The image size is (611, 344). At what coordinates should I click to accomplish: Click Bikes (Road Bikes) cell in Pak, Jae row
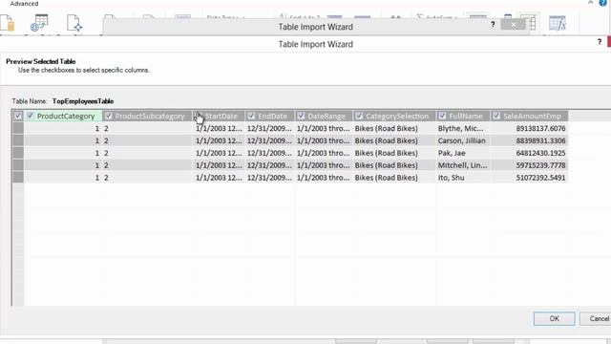coord(394,153)
